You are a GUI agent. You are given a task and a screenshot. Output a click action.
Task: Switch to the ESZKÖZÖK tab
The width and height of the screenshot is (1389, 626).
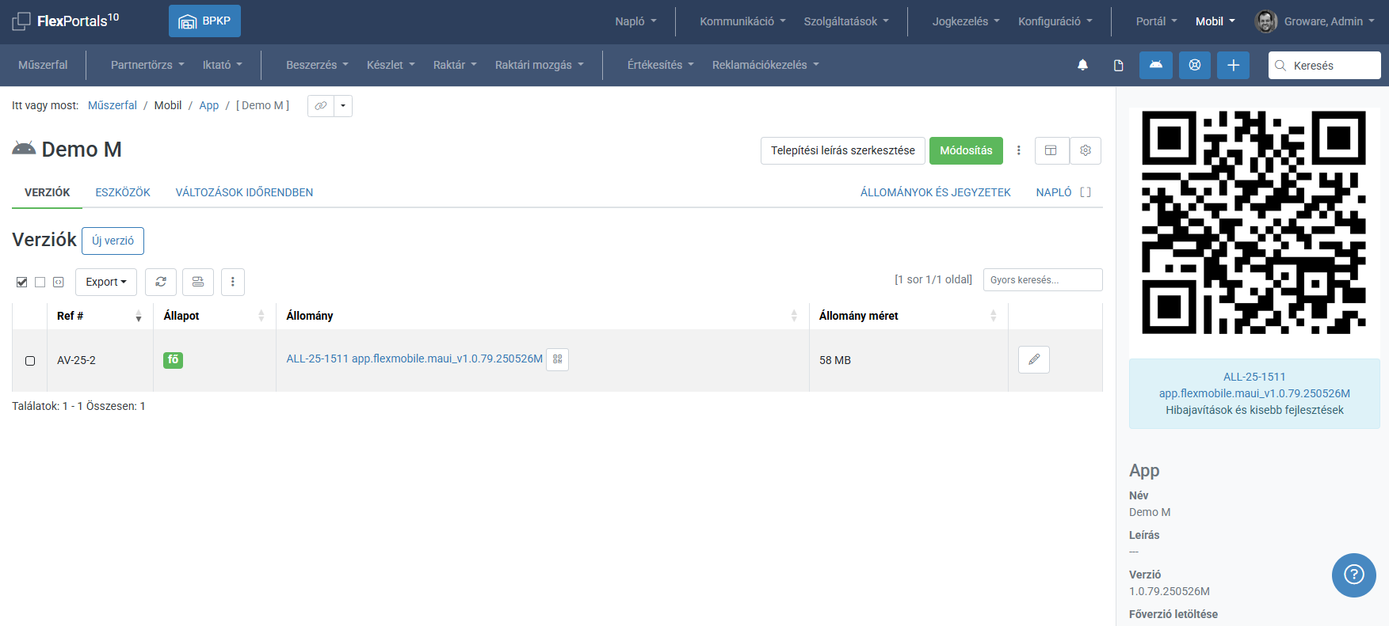[123, 192]
